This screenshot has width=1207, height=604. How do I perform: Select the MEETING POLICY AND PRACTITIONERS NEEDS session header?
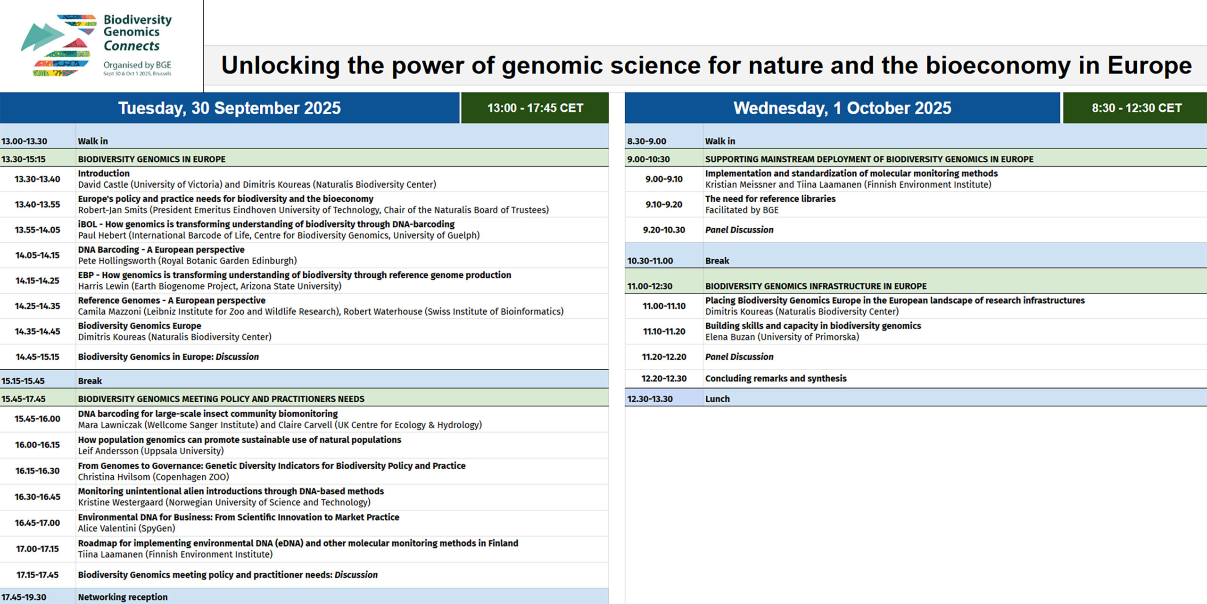point(304,398)
